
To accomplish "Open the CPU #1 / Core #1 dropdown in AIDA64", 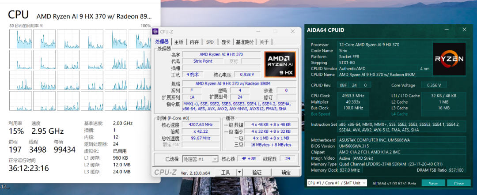I will pos(337,183).
